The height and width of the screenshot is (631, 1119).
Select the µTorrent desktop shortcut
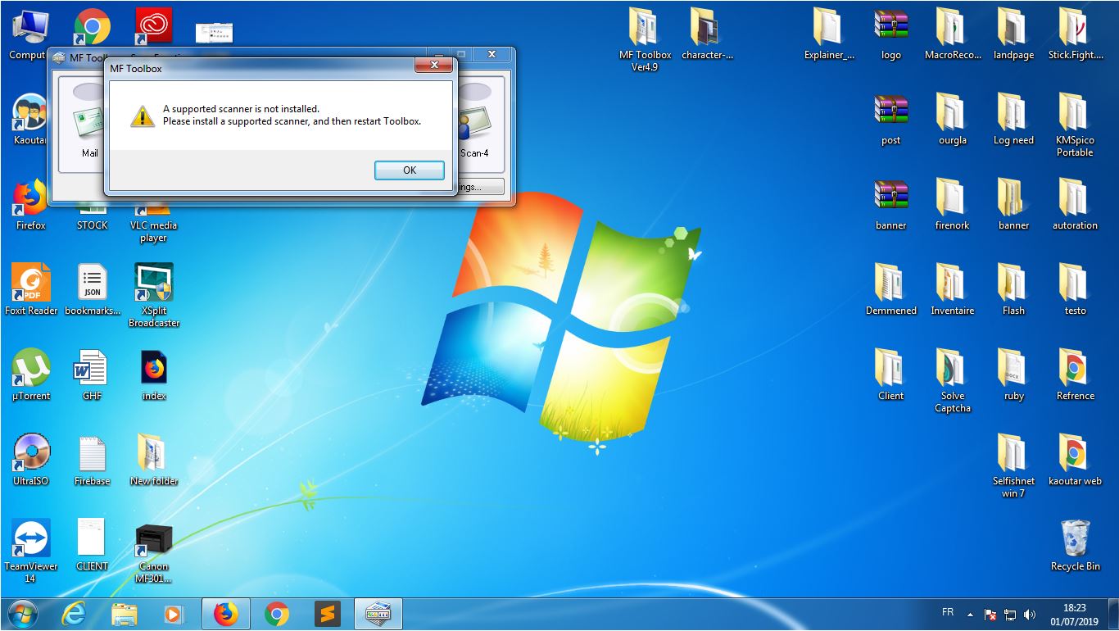(x=31, y=370)
